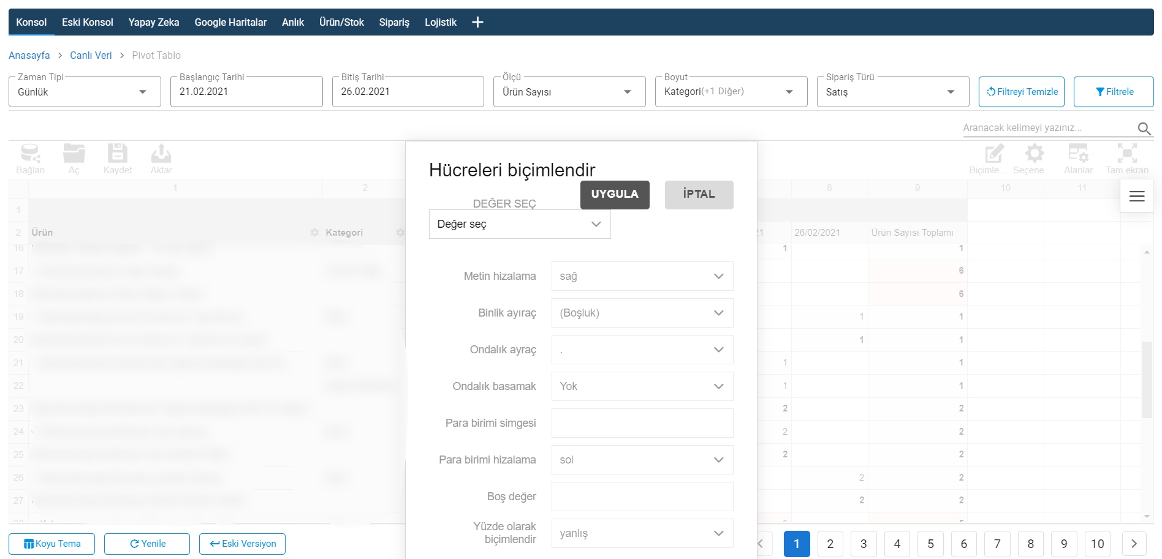
Task: Click the İPTAL button
Action: [699, 195]
